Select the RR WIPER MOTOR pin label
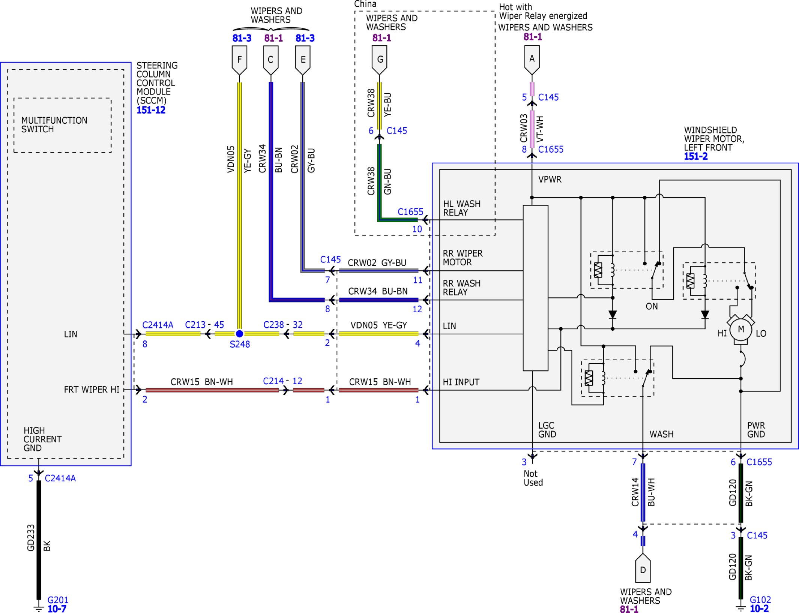Viewport: 799px width, 613px height. pos(463,258)
